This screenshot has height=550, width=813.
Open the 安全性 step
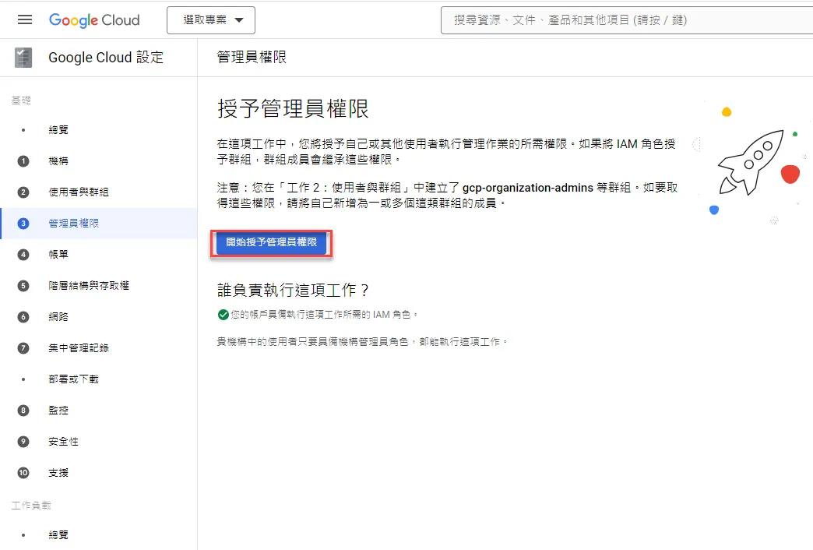63,442
